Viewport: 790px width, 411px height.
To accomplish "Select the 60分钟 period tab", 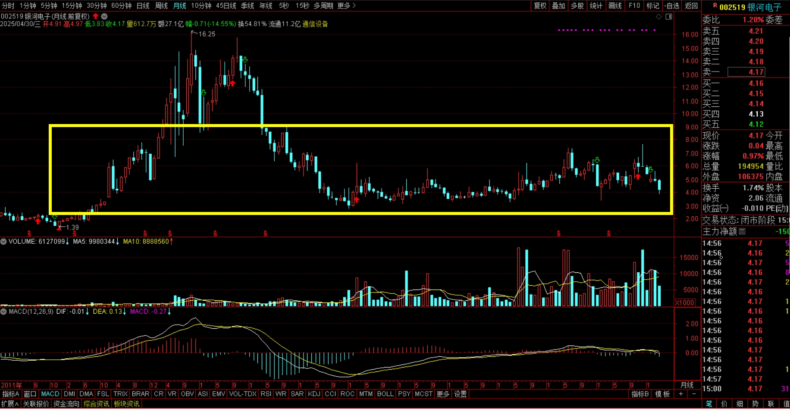I will pos(121,6).
